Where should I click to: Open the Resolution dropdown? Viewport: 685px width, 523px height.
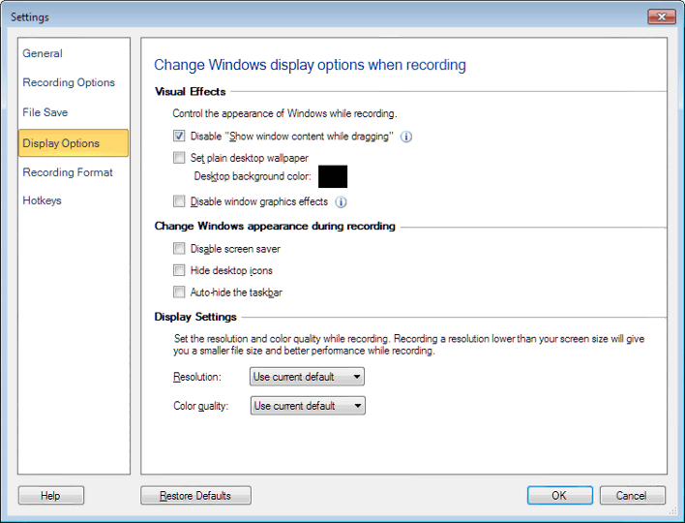(307, 377)
